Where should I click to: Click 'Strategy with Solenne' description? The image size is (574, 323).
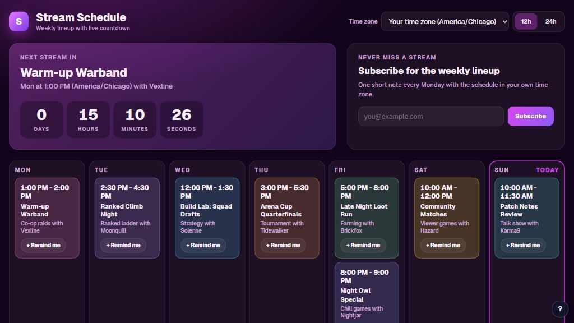[198, 227]
